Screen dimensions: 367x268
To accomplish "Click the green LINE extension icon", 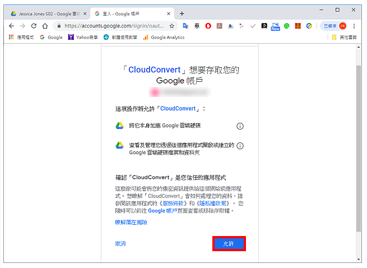I will [286, 26].
